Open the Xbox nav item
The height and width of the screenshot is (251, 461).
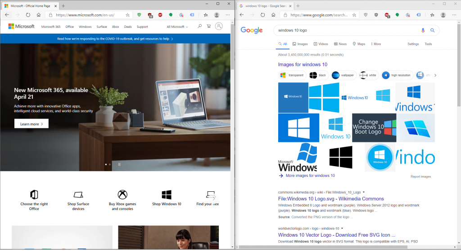116,26
